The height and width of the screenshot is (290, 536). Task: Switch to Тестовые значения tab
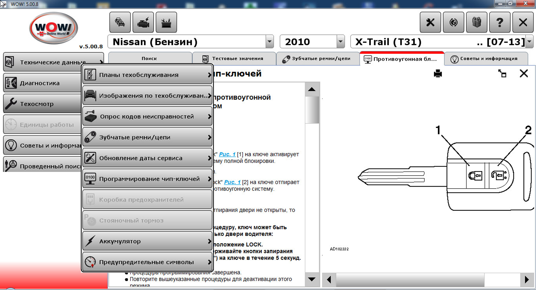click(234, 59)
